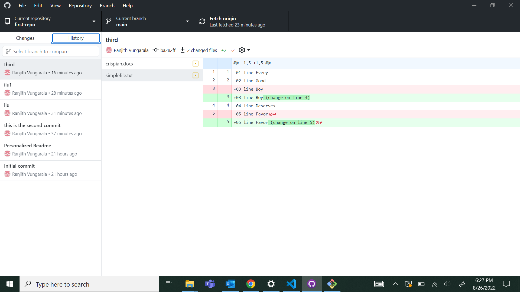Screen dimensions: 520x292
Task: Click the repository icon beside Current repository
Action: (x=7, y=21)
